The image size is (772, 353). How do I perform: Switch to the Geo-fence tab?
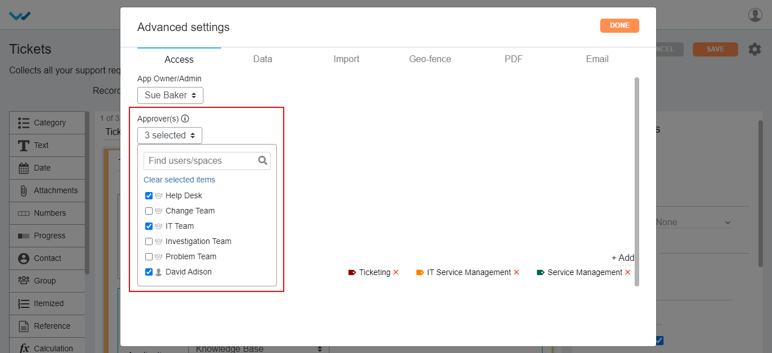(430, 59)
